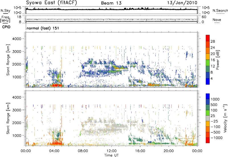Pick the bright blue velocity segment above 1000
Screen dimensions: 228x157
click(x=208, y=96)
